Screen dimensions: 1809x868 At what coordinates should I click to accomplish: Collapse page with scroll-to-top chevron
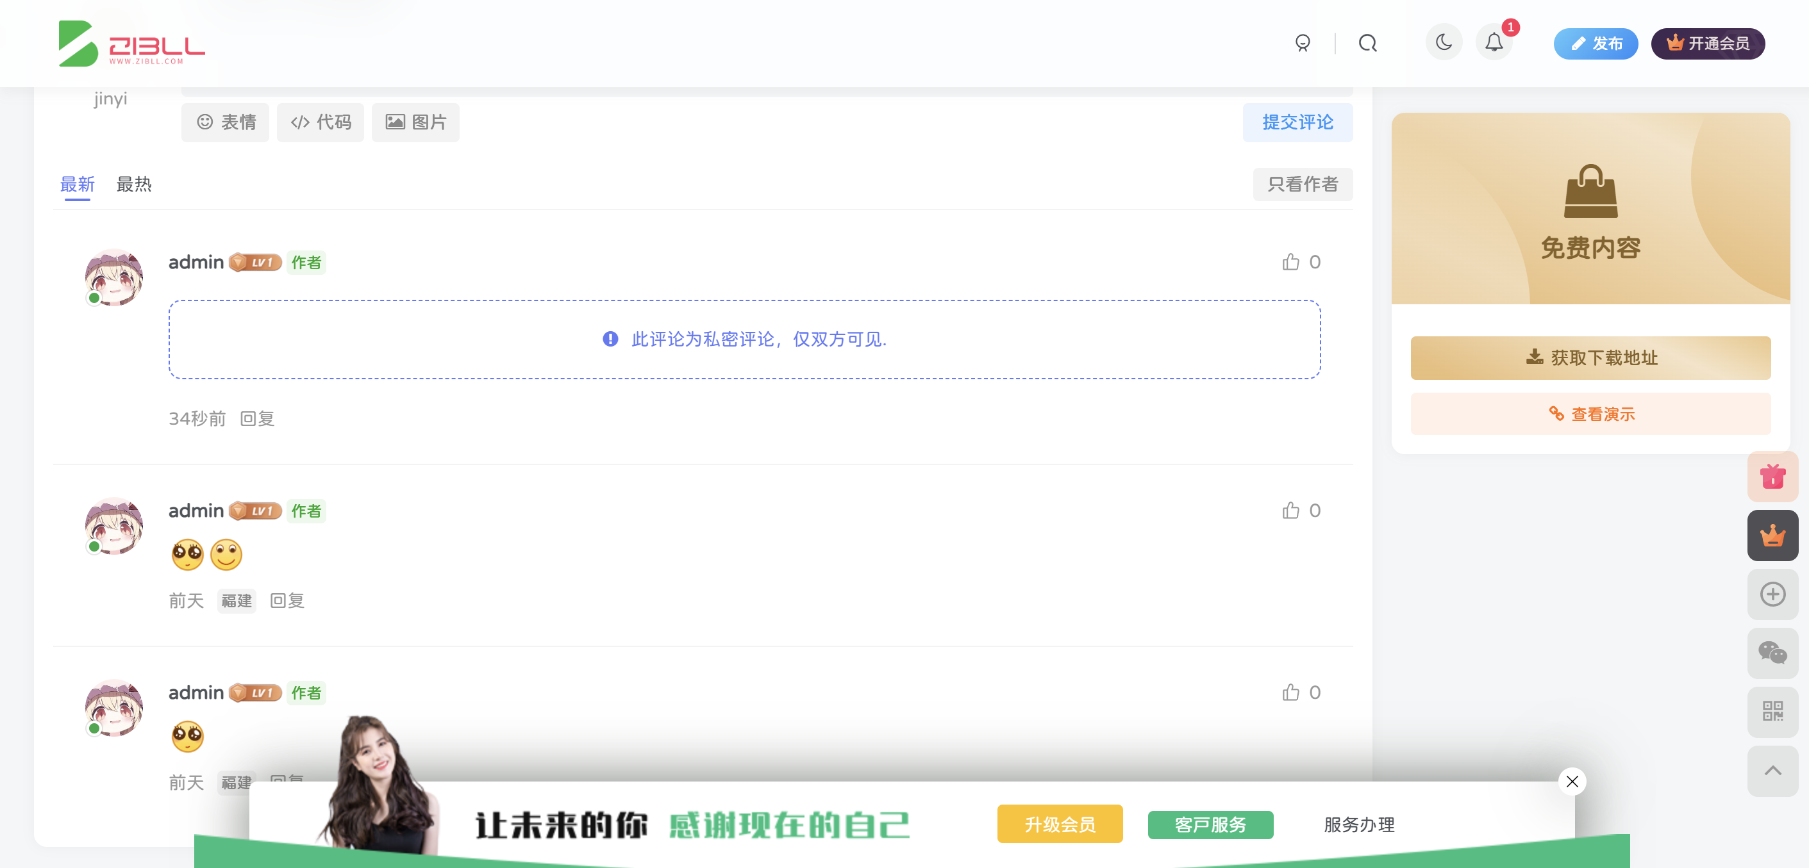pos(1772,771)
